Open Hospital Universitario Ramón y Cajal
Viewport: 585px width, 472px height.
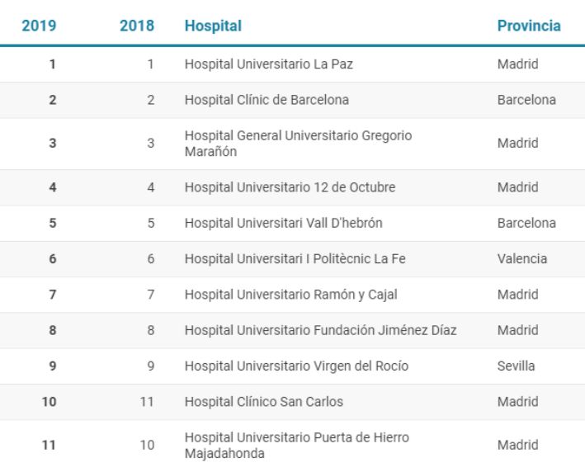click(291, 295)
